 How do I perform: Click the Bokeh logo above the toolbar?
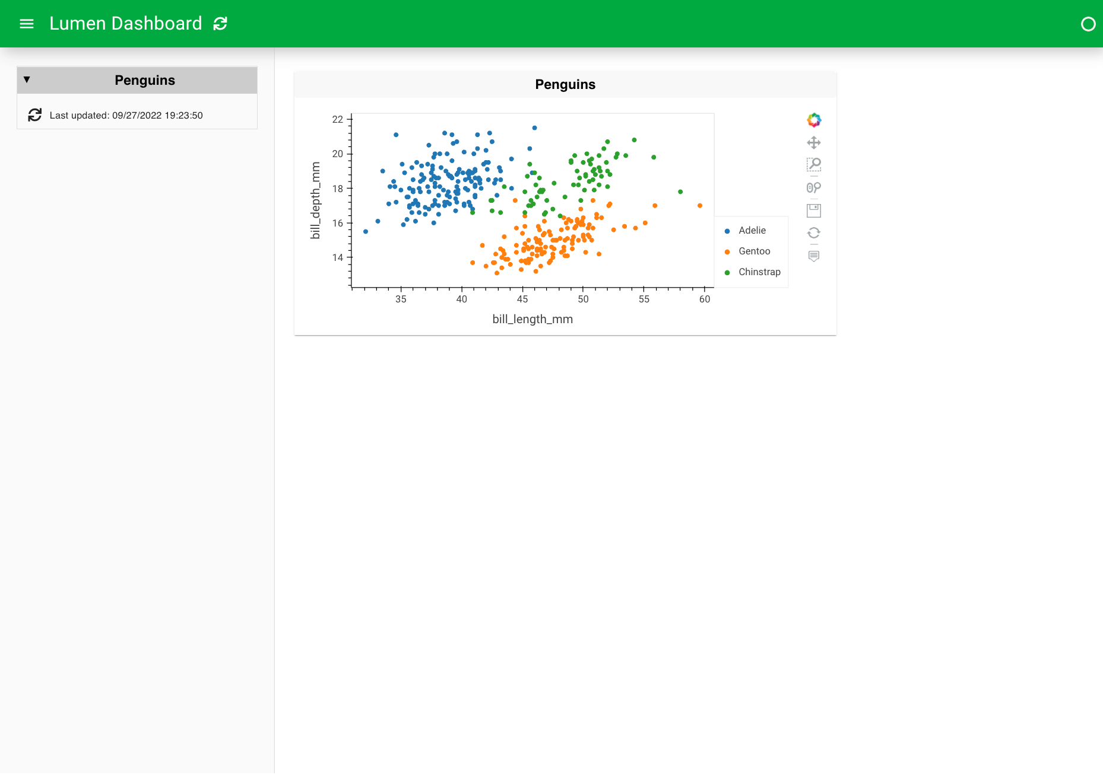click(x=813, y=120)
